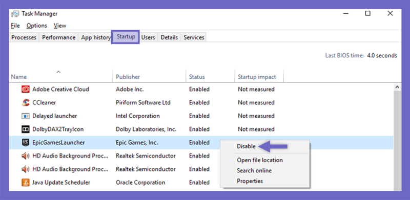Click the Task Manager title bar icon
Viewport: 410px width, 200px height.
coord(15,14)
